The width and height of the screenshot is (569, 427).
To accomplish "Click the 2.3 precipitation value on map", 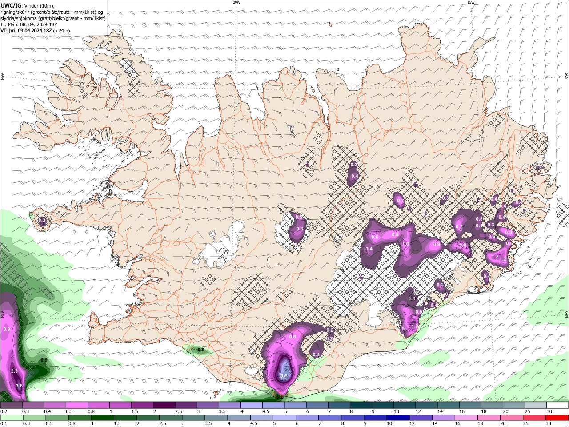I will pos(14,371).
